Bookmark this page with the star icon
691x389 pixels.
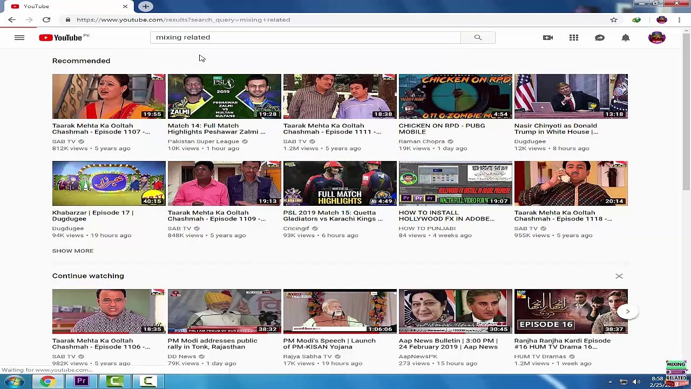614,19
